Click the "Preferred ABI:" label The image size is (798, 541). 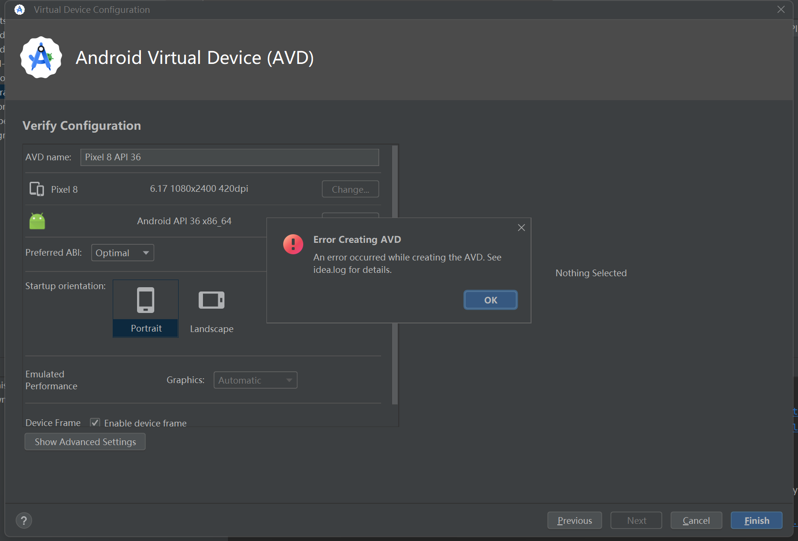coord(53,252)
